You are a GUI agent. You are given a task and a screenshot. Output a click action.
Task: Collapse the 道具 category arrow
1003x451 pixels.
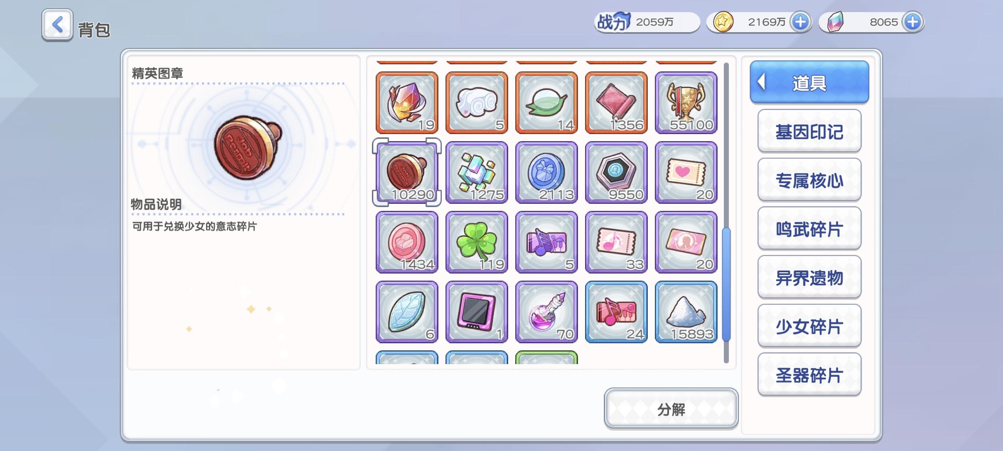coord(761,81)
